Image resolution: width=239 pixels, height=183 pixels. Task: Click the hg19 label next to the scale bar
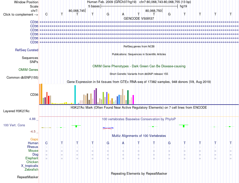tap(183, 6)
